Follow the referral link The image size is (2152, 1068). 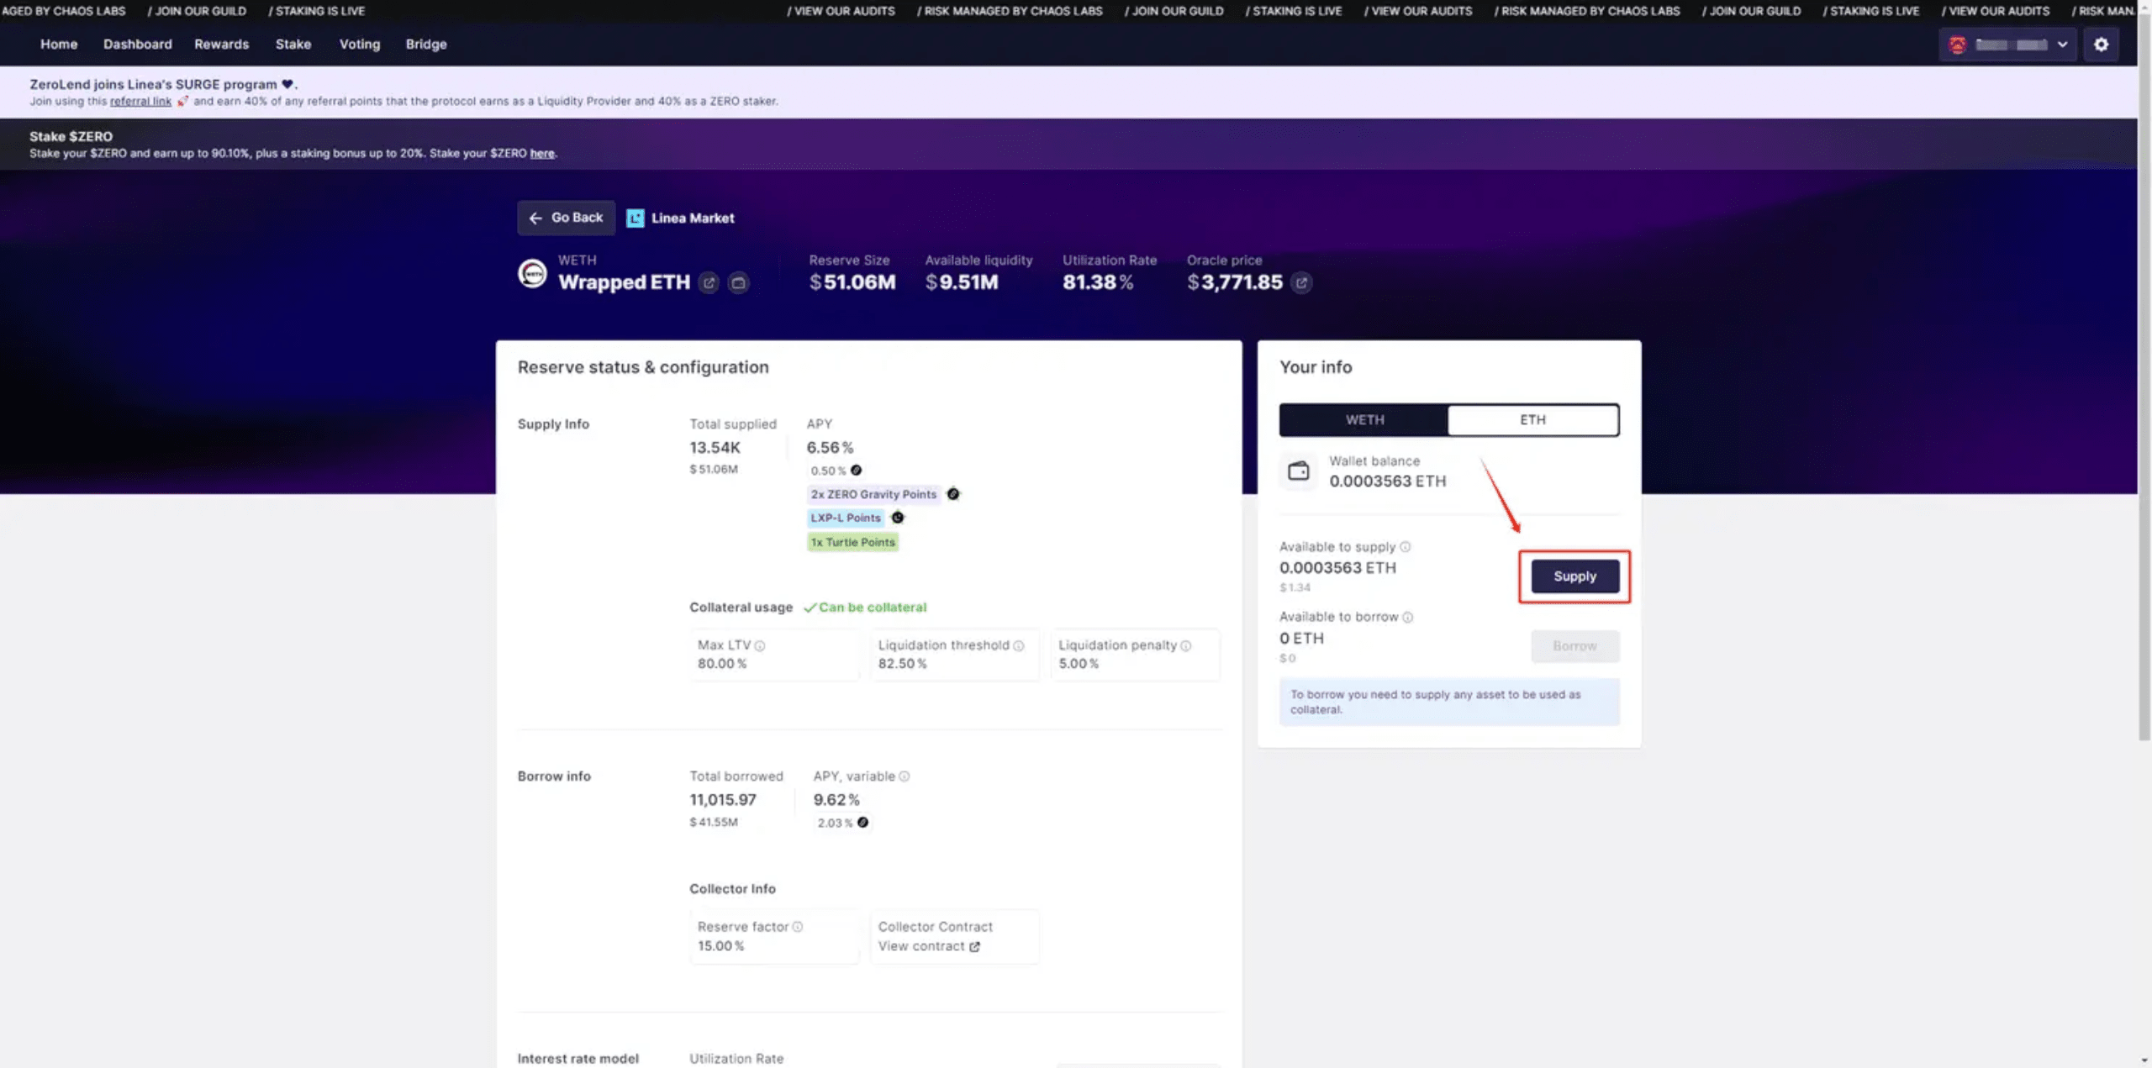140,102
